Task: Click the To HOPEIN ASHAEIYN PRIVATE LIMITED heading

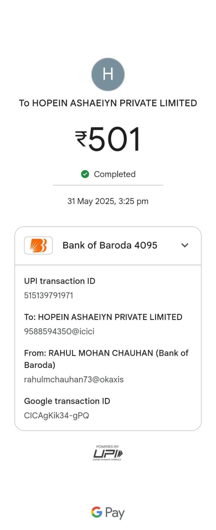Action: point(108,103)
